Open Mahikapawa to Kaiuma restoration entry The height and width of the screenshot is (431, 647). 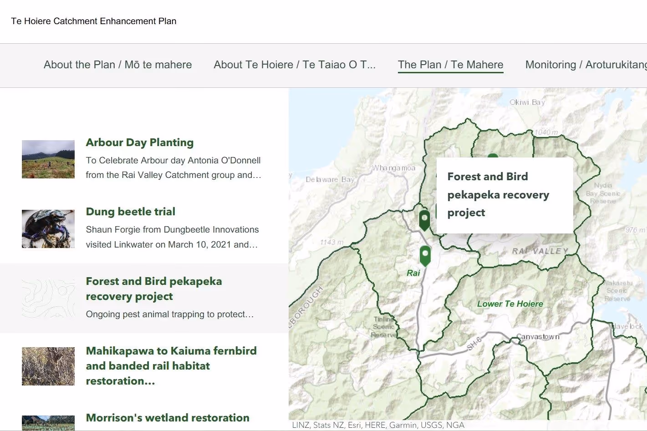[x=171, y=365]
